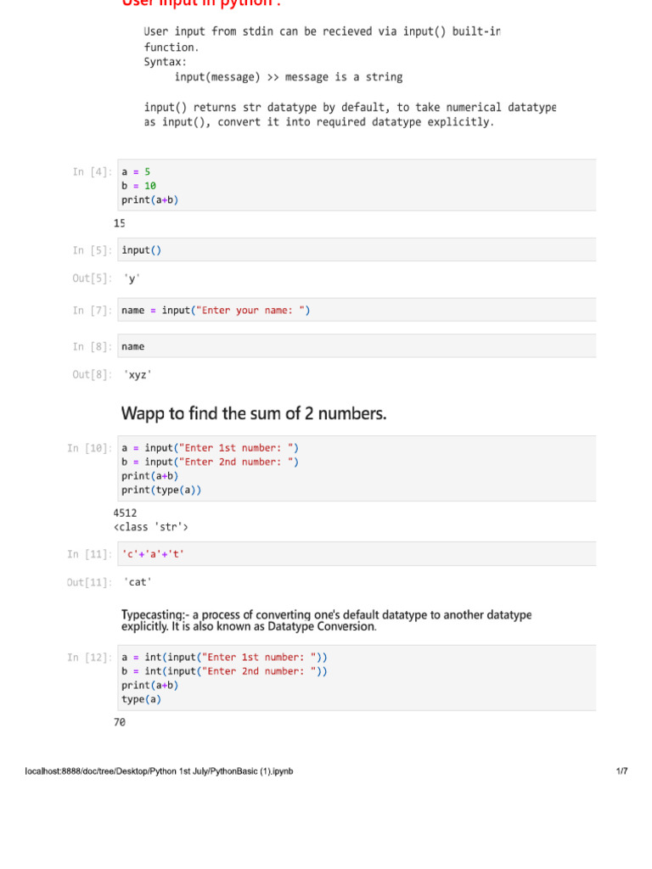Click the output 70 below In [12]
652x869 pixels.
coord(119,722)
